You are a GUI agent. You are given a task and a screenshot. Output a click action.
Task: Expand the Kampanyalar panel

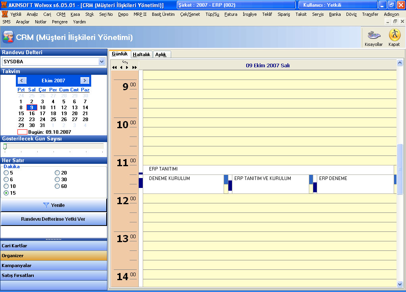(54, 265)
